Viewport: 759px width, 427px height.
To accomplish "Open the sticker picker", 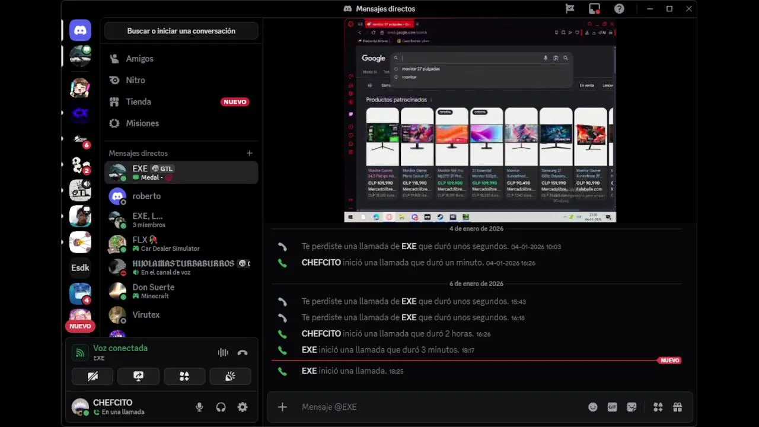I will tap(632, 407).
